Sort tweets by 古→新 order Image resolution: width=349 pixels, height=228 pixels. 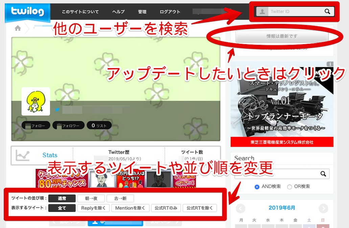[120, 199]
